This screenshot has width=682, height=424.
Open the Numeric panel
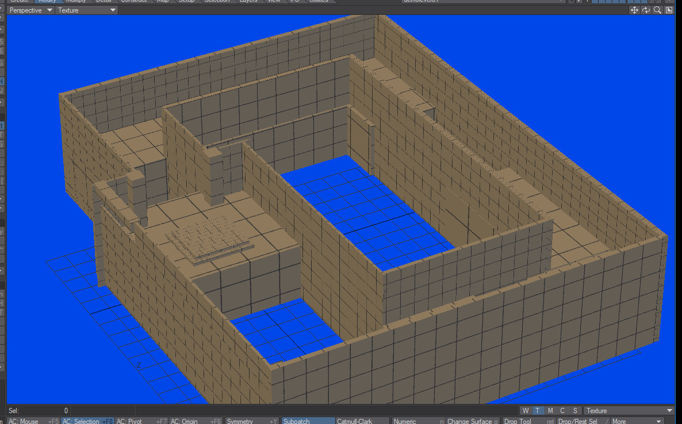[419, 421]
